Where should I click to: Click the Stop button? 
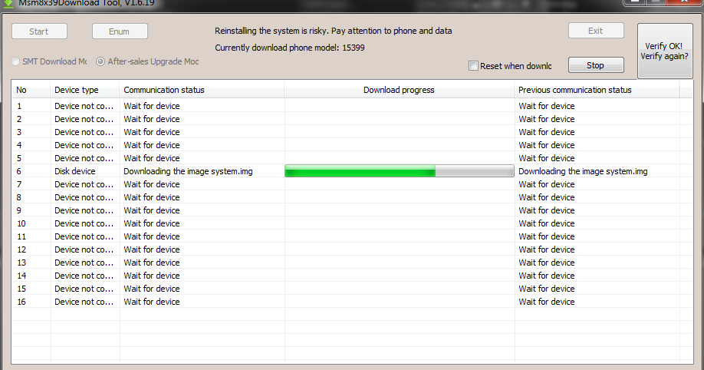point(596,65)
